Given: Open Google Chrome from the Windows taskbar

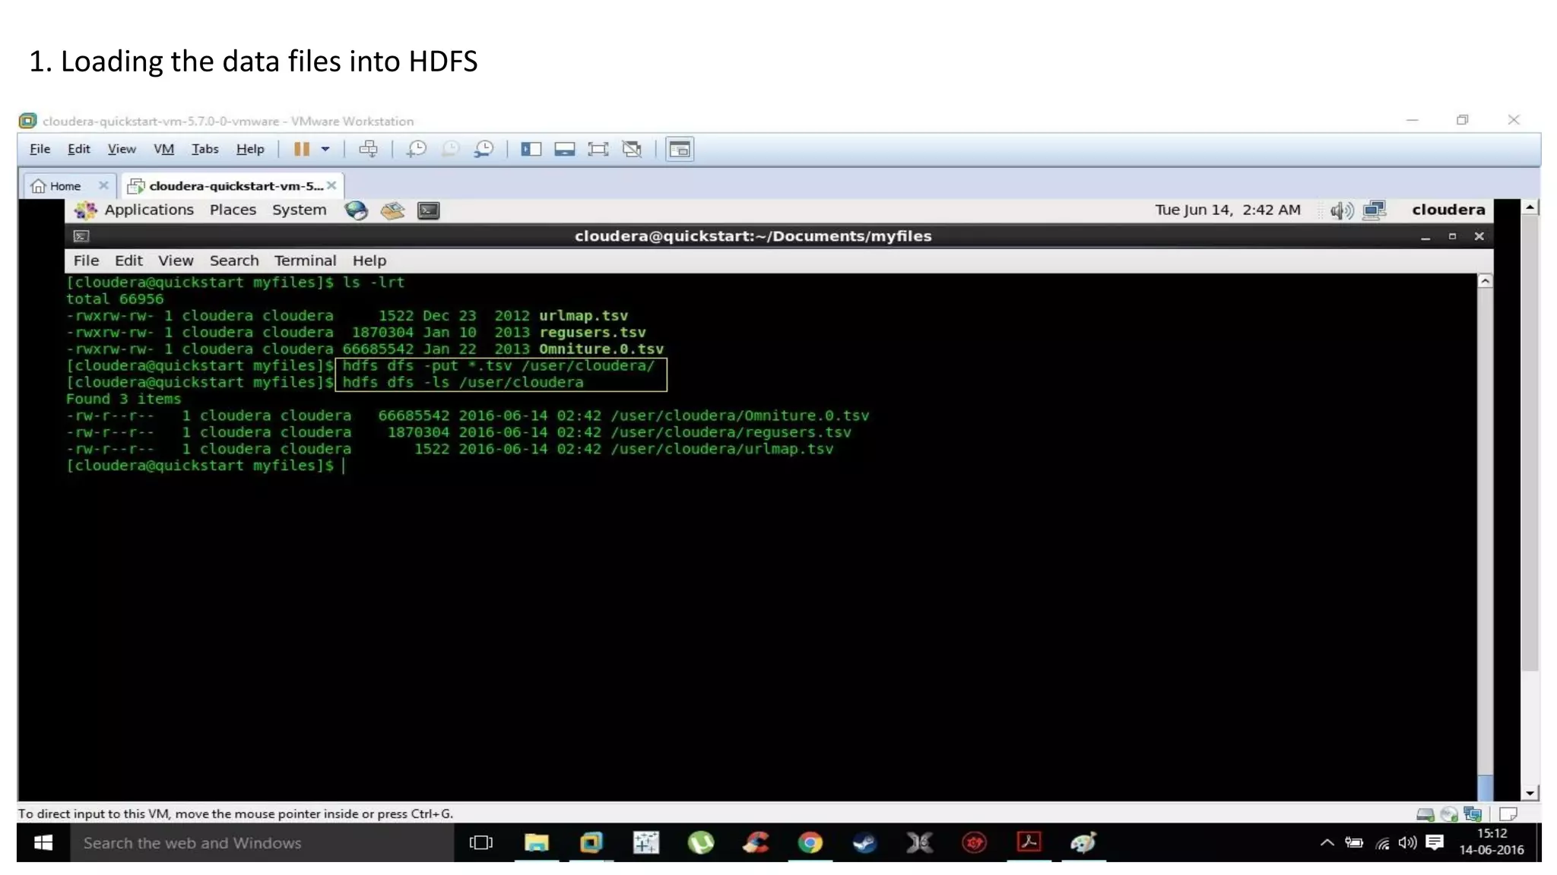Looking at the screenshot, I should 810,842.
